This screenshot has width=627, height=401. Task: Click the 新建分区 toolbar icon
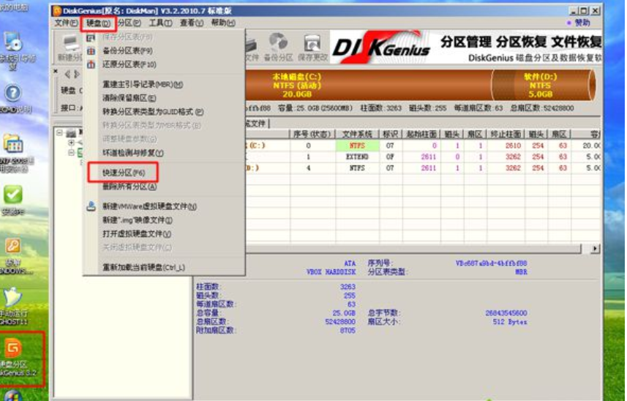click(x=70, y=48)
